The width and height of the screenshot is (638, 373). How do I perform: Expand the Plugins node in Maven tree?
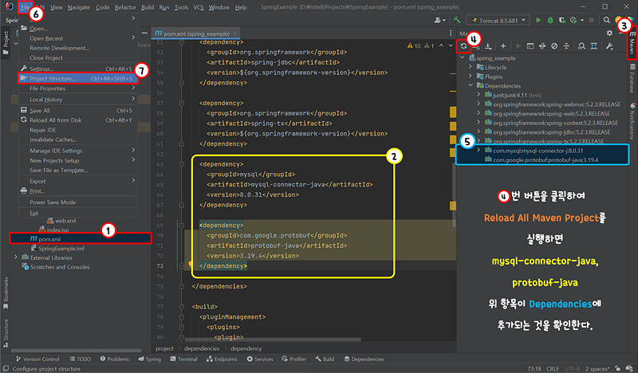pyautogui.click(x=471, y=77)
